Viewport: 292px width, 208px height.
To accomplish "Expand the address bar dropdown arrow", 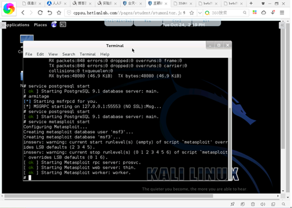I will 200,13.
